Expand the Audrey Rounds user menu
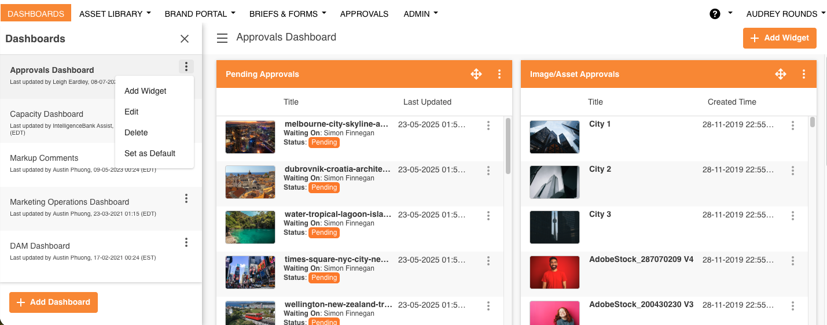827x325 pixels. click(x=785, y=13)
